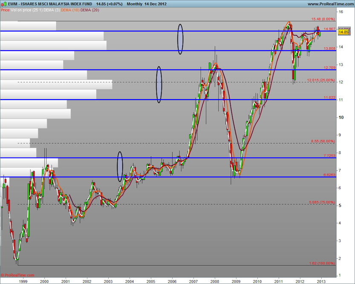Click the 2013 label on the time axis
355x284 pixels.
(321, 281)
